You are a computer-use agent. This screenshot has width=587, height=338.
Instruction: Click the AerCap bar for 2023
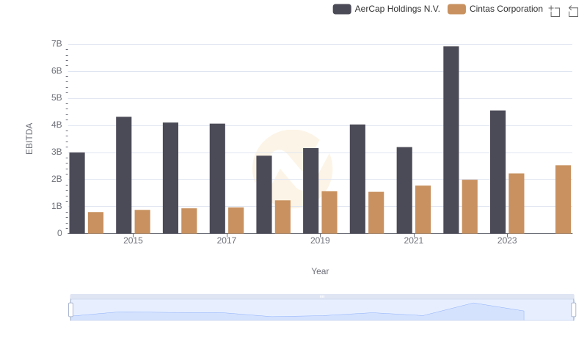(498, 172)
